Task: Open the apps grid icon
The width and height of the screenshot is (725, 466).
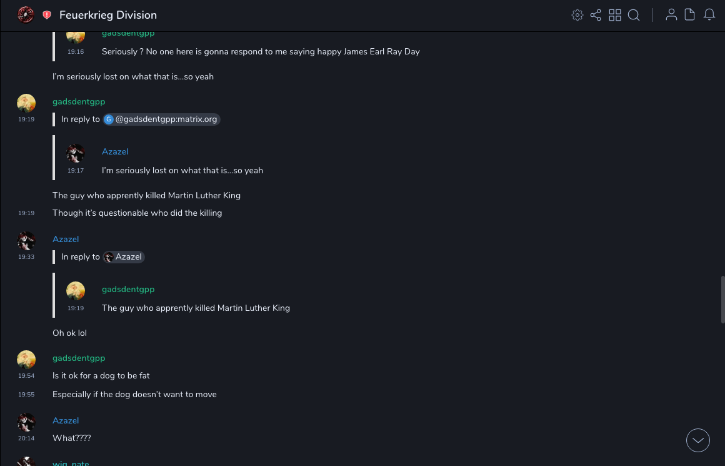Action: click(x=615, y=15)
